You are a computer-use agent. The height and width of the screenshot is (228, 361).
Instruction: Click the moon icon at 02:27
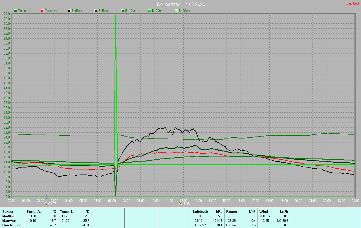point(47,203)
